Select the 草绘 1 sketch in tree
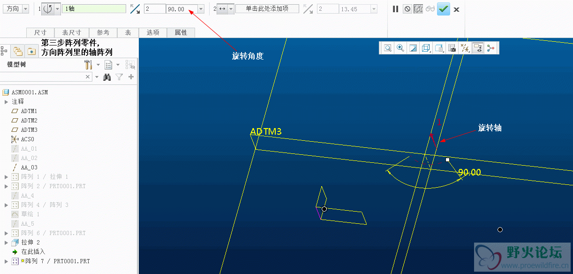 click(25, 214)
